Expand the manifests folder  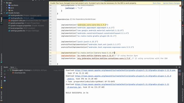point(7,5)
